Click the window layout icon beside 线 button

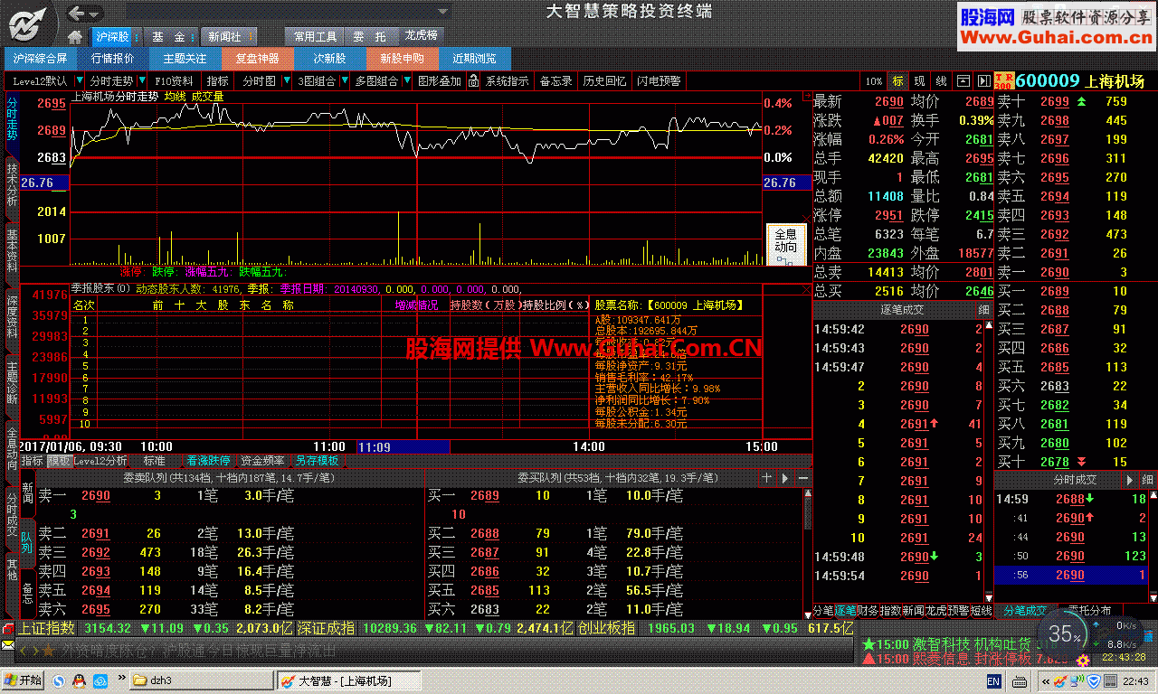pos(963,81)
